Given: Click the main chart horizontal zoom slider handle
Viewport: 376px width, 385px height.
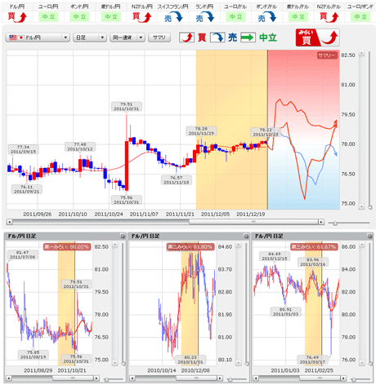Looking at the screenshot, I should [335, 223].
